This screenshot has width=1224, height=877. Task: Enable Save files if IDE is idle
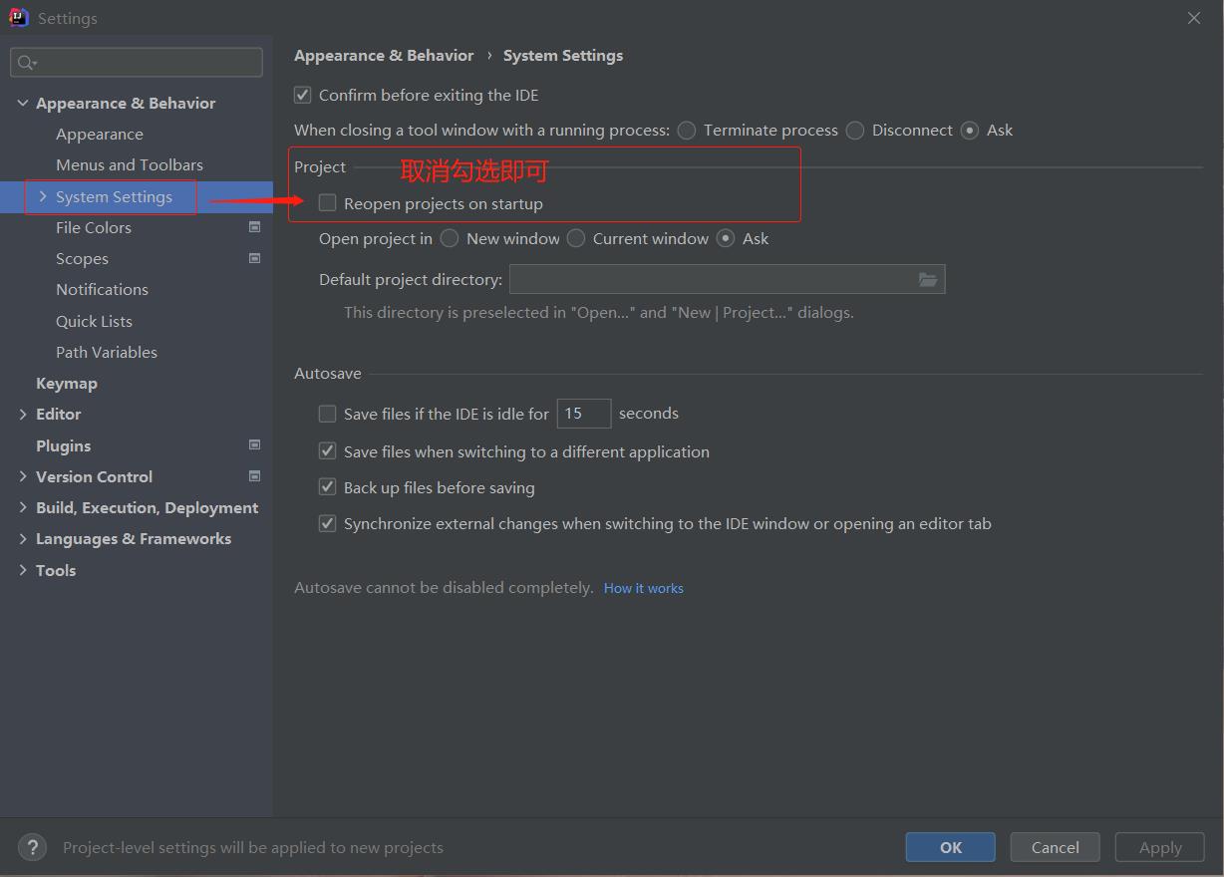327,413
